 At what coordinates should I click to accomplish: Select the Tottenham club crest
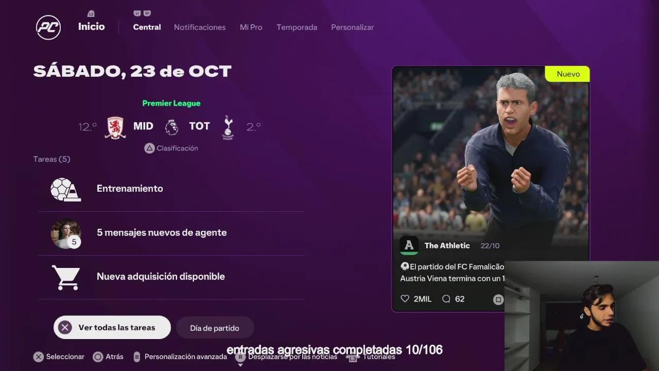[228, 127]
